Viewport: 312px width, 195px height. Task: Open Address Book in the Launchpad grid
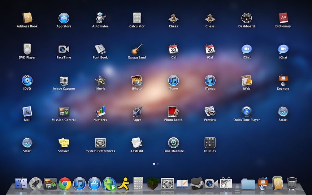[27, 18]
